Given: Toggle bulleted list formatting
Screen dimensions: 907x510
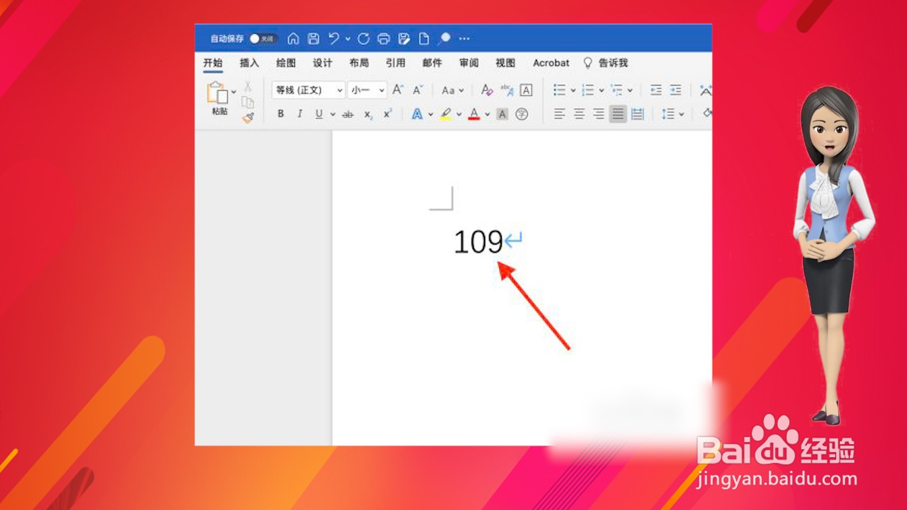Looking at the screenshot, I should [x=559, y=90].
